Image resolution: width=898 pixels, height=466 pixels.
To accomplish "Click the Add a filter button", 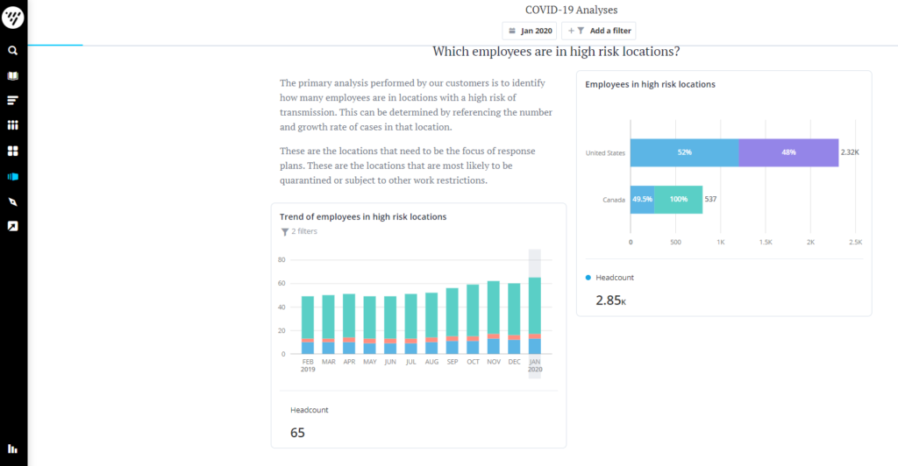I will [599, 31].
